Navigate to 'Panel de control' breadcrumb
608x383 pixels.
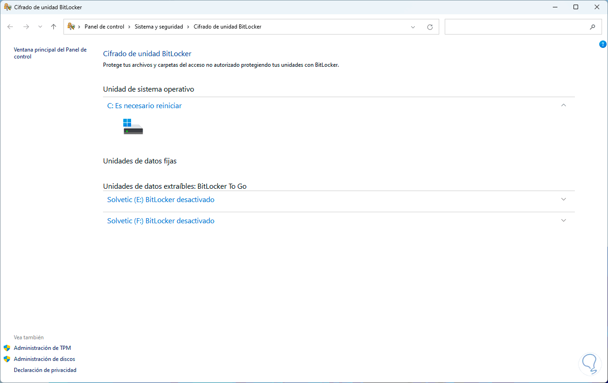(x=104, y=27)
